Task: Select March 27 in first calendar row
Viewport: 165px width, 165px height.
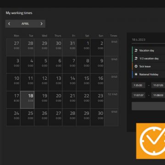Action: (13, 47)
